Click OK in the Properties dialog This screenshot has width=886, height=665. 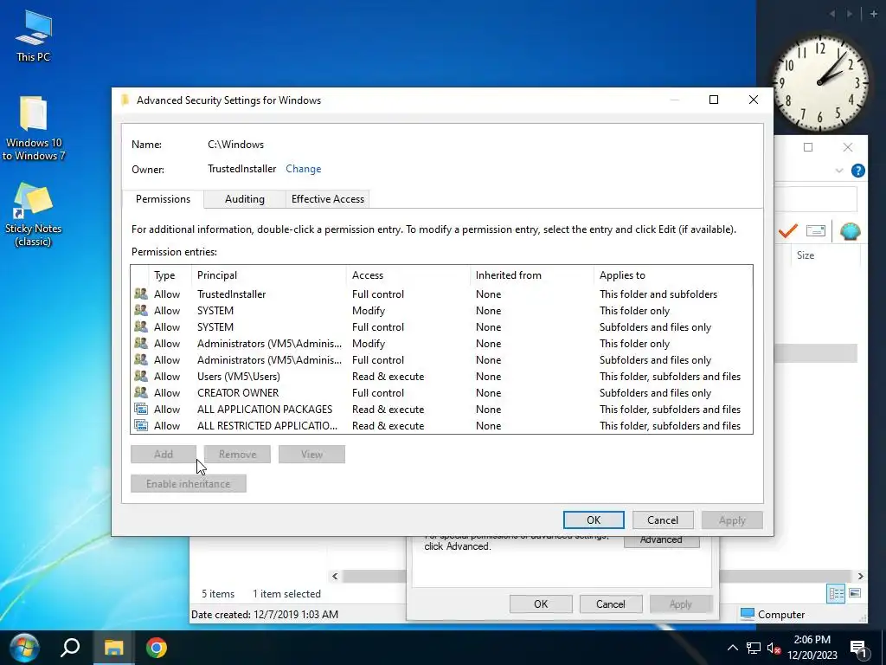click(x=541, y=604)
